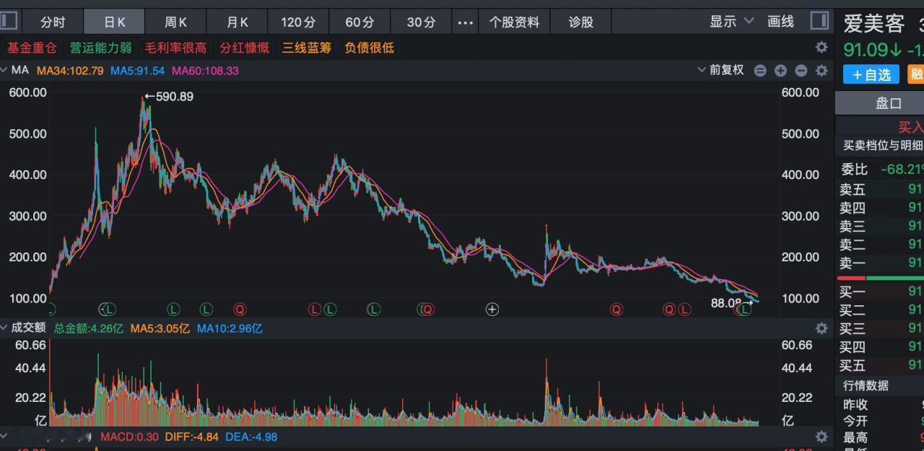Select the 60分 period tab
924x451 pixels.
[359, 22]
